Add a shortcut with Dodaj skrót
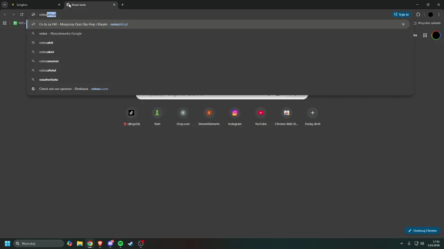The width and height of the screenshot is (444, 249). coord(313,116)
